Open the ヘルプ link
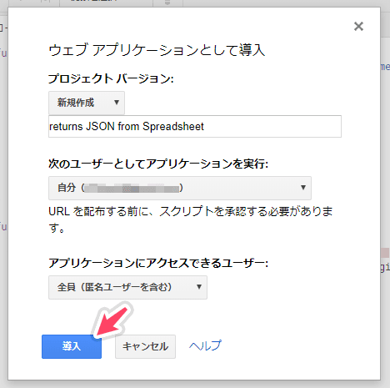The height and width of the screenshot is (388, 390). tap(205, 345)
